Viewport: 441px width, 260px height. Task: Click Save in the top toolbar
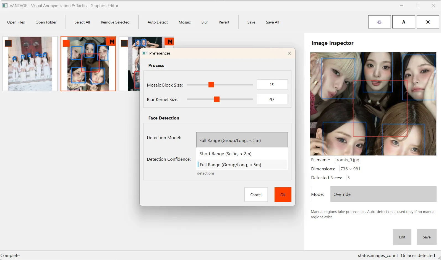pos(251,22)
